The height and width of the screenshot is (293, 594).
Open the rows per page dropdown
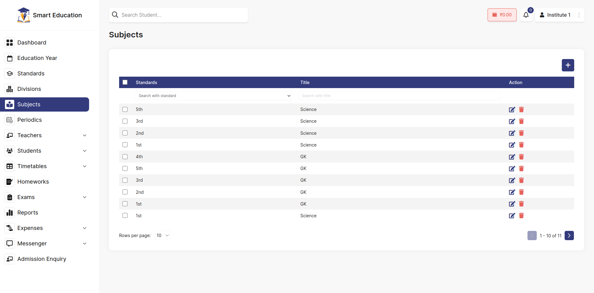163,236
